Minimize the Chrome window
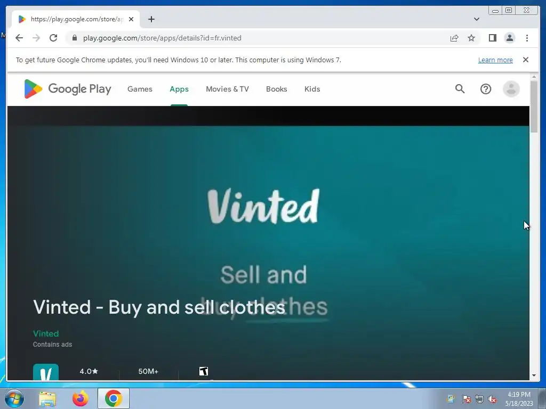The height and width of the screenshot is (409, 546). [495, 11]
